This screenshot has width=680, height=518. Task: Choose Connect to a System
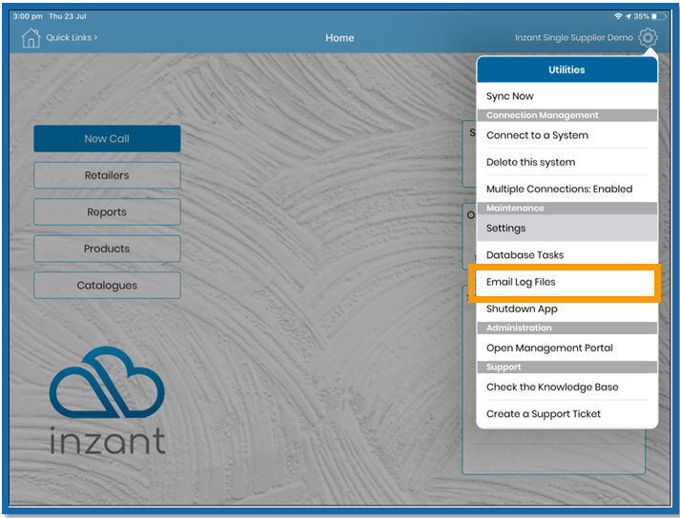[x=567, y=135]
